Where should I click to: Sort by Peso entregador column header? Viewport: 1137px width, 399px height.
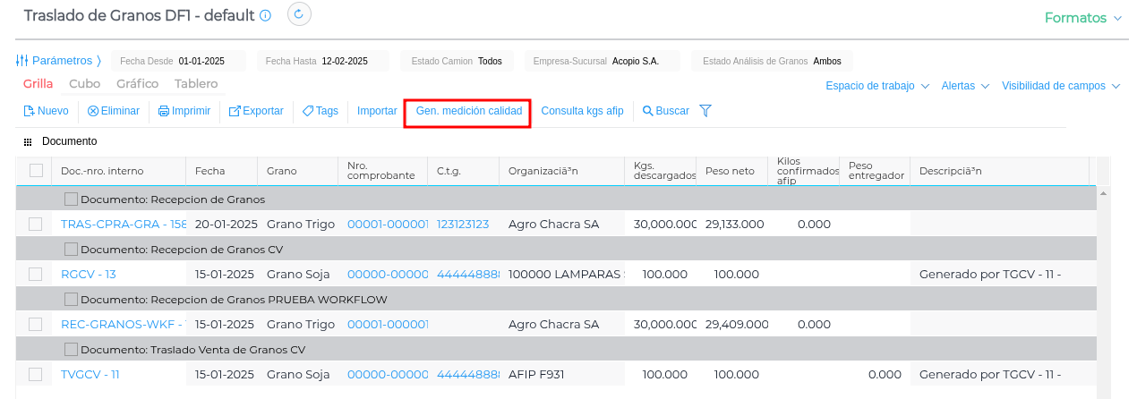(x=876, y=171)
